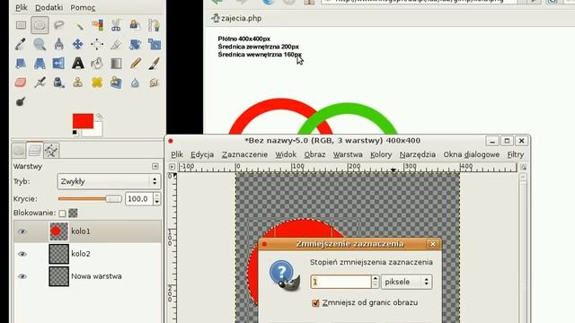Image resolution: width=575 pixels, height=323 pixels.
Task: Select the Select by Color tool
Action: [x=97, y=25]
